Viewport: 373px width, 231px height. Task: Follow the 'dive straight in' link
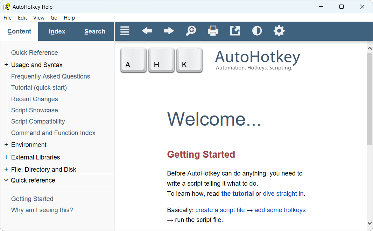[283, 194]
